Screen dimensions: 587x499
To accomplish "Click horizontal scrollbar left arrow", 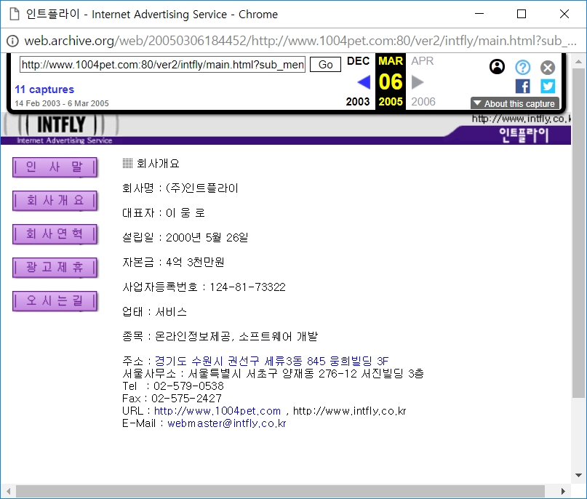I will (x=8, y=491).
